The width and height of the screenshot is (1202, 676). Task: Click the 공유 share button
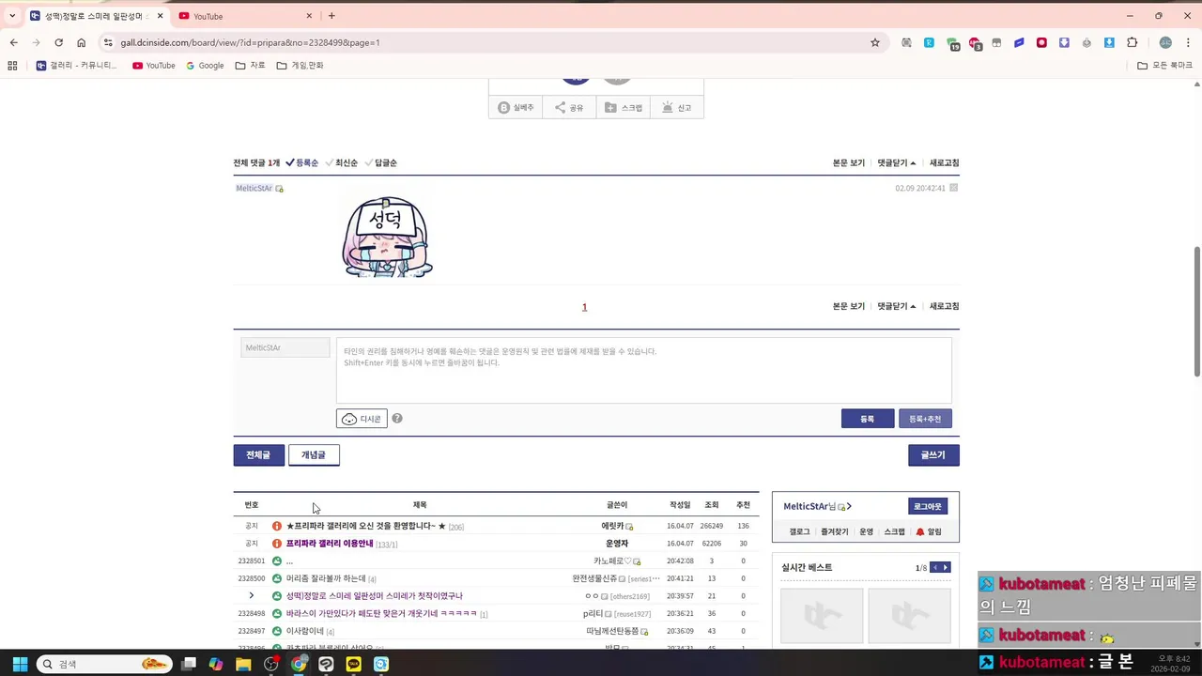click(x=569, y=108)
